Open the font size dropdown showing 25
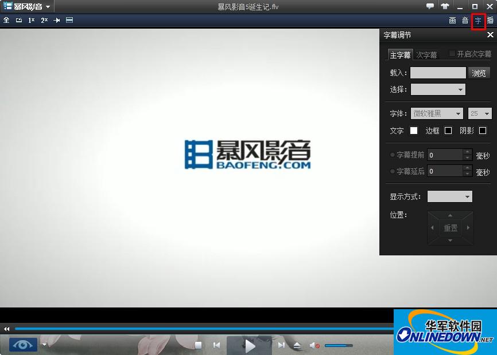The height and width of the screenshot is (355, 497). [x=480, y=113]
